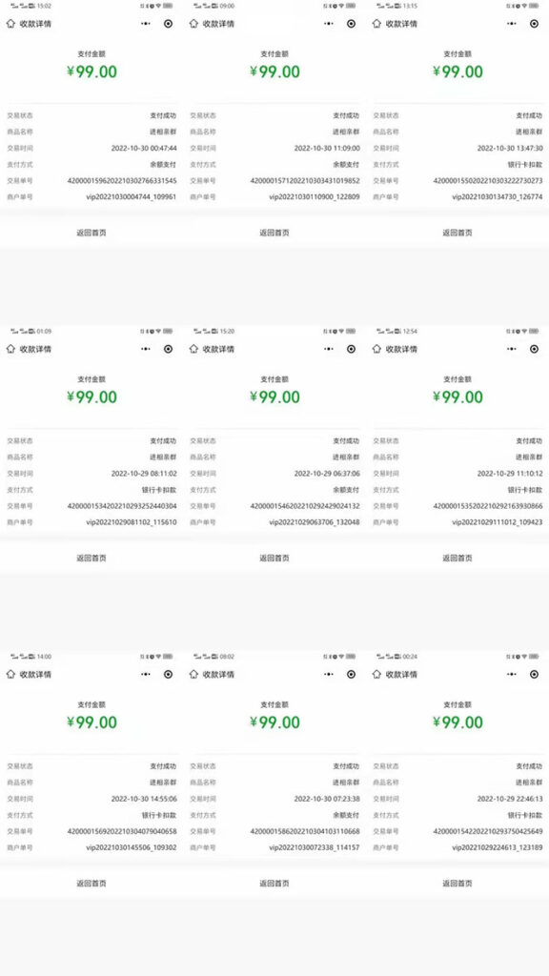Click 返回首页 under the 13:47:30 transaction
This screenshot has height=976, width=549.
coord(457,233)
